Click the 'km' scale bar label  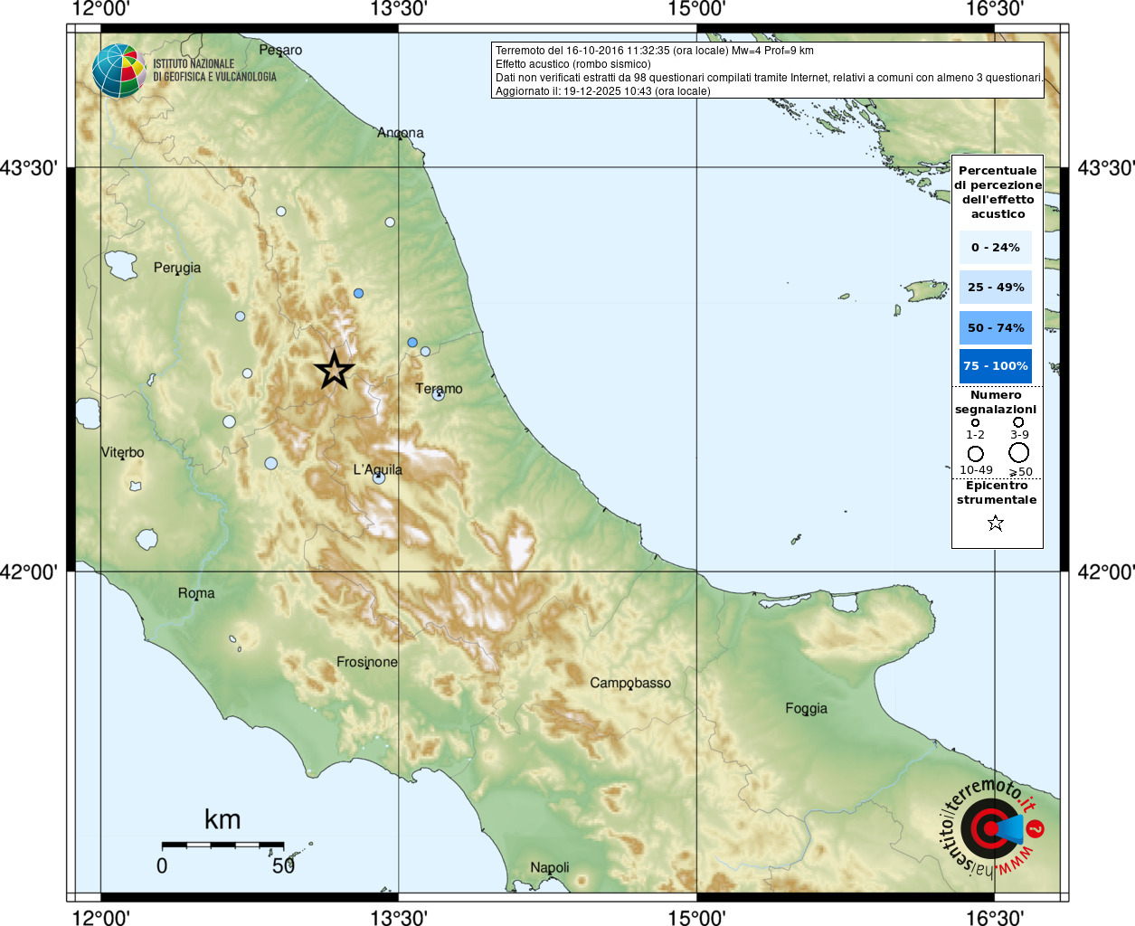click(x=222, y=819)
